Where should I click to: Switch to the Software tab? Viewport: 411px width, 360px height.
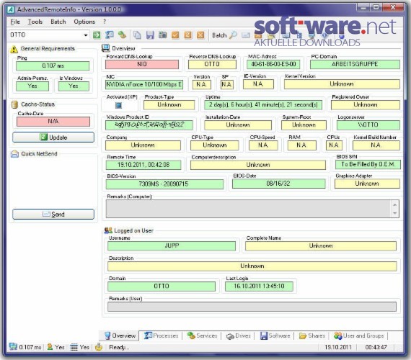(x=275, y=336)
